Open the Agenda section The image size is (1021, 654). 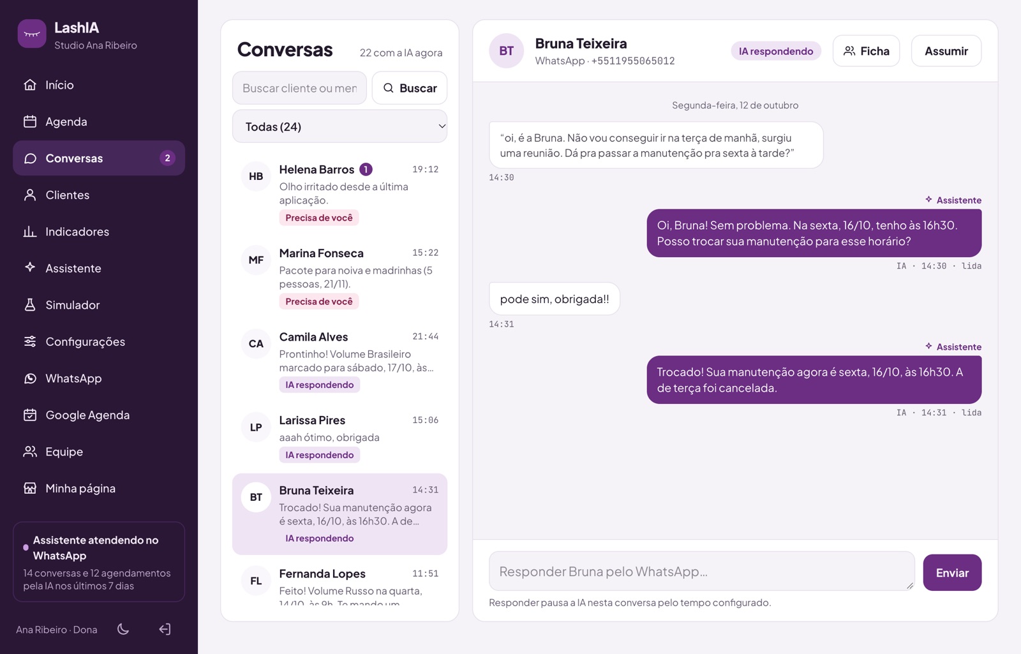pos(99,121)
